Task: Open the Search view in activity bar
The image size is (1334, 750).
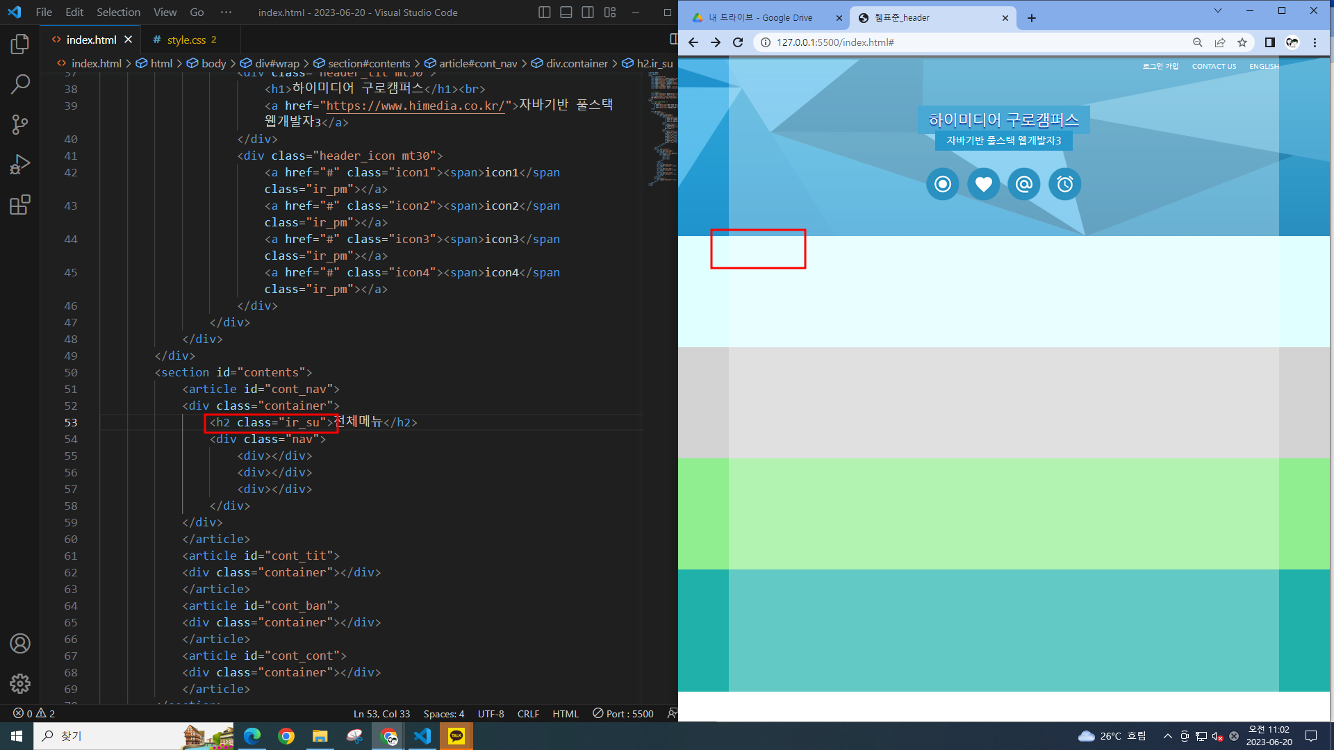Action: coord(19,85)
